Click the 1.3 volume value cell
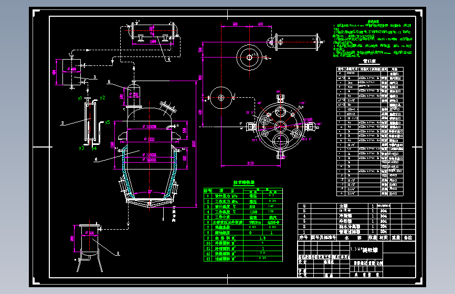This screenshot has height=294, width=455. coord(262,238)
